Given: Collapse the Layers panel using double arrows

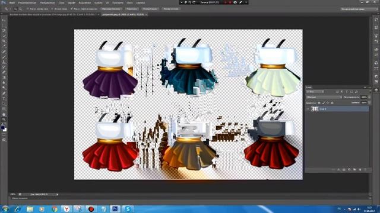Looking at the screenshot, I should tap(365, 87).
